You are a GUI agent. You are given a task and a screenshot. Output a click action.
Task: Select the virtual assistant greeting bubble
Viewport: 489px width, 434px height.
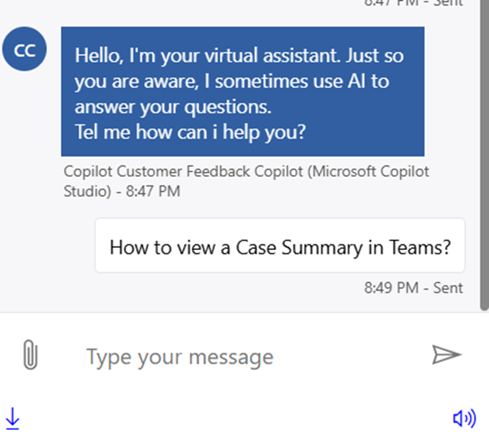[242, 92]
